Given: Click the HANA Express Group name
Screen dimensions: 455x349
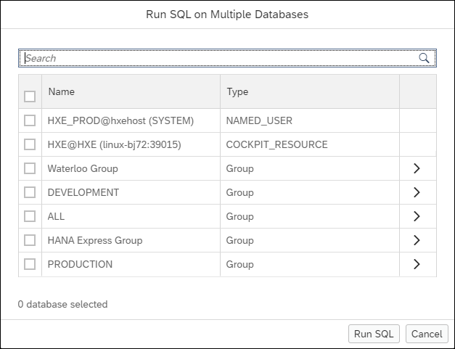Looking at the screenshot, I should (x=95, y=240).
